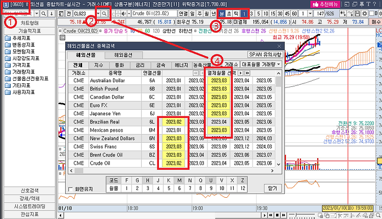Viewport: 382px width, 219px height.
Task: Select the 일 (daily) period button
Action: pos(193,14)
